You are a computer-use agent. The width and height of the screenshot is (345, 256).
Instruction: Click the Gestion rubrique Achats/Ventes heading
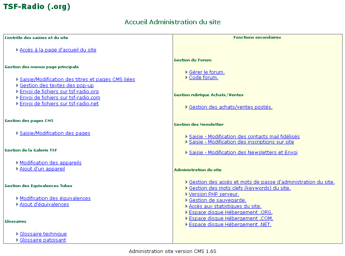click(x=209, y=95)
